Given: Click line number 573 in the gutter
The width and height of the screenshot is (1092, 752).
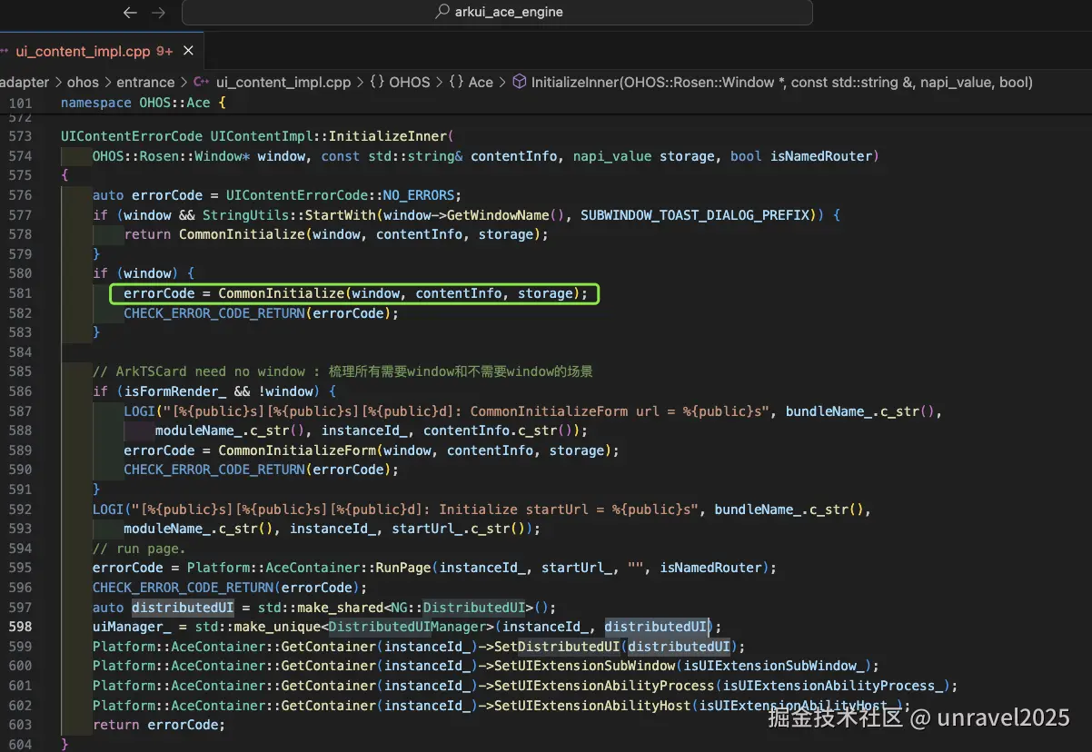Looking at the screenshot, I should tap(20, 136).
